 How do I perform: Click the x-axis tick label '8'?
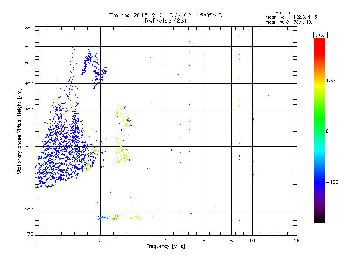[231, 241]
